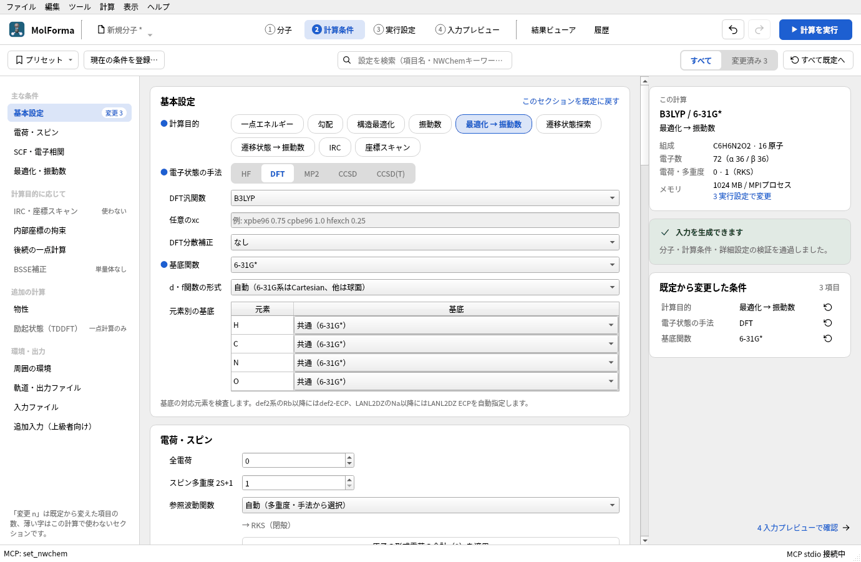Viewport: 861px width, 562px height.
Task: Click the new-molecule document icon
Action: [x=101, y=29]
